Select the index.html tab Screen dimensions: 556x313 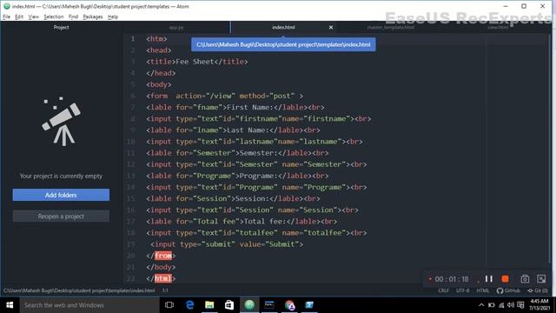click(283, 27)
